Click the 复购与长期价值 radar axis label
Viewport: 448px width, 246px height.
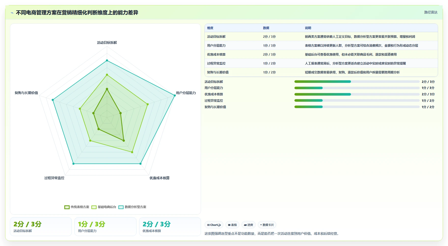click(26, 93)
